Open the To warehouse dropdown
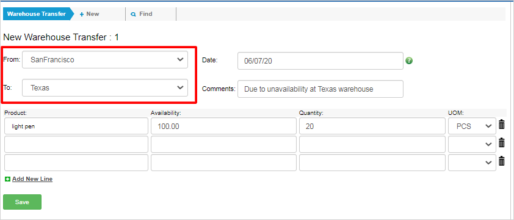This screenshot has width=514, height=220. pyautogui.click(x=105, y=87)
